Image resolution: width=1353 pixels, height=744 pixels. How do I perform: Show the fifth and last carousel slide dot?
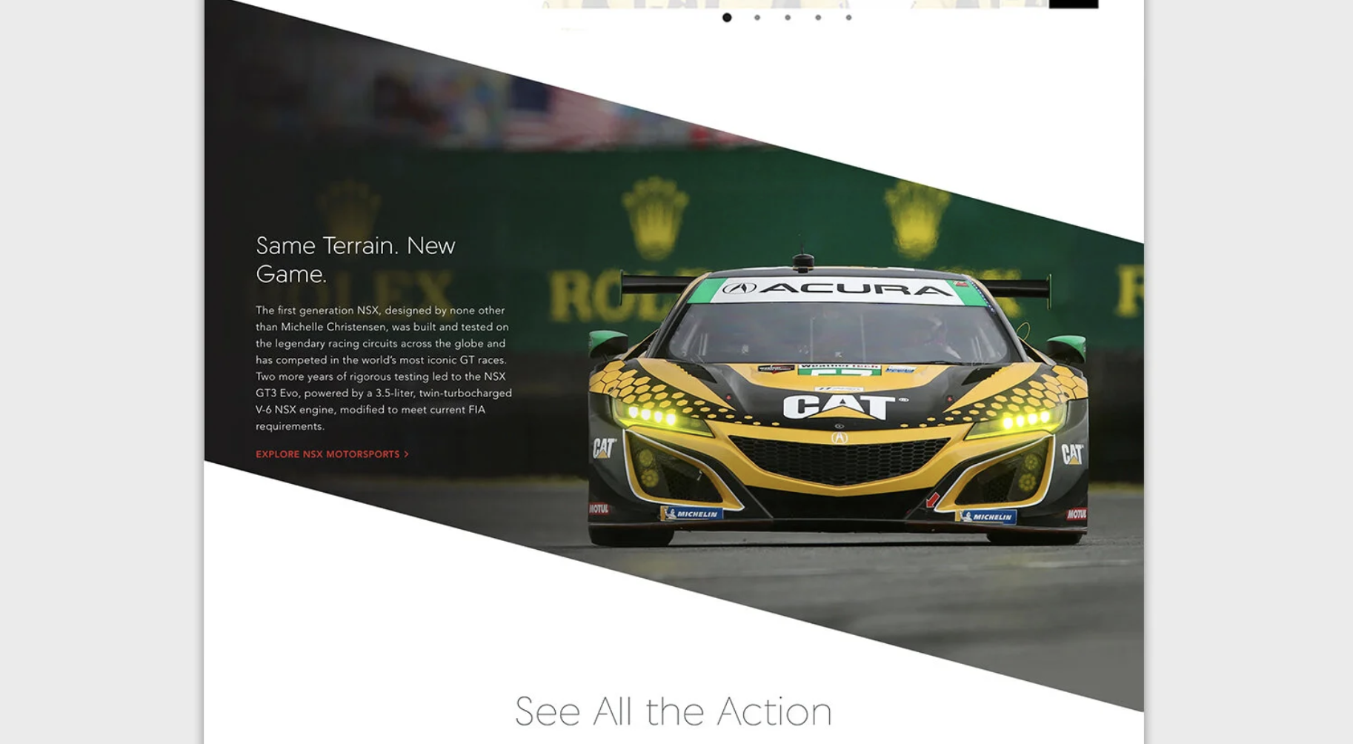pos(848,17)
